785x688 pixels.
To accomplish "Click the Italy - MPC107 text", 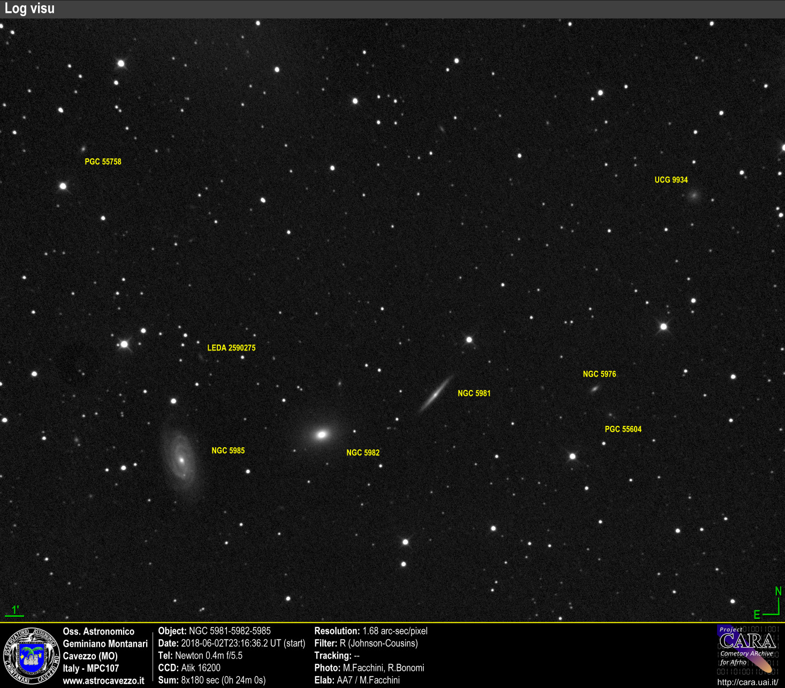I will click(x=91, y=669).
